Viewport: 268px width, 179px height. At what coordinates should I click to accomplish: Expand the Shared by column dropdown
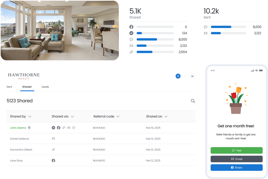coord(30,116)
